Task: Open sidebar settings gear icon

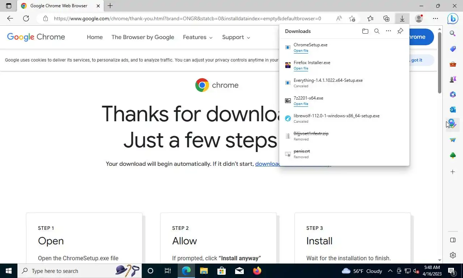Action: click(x=453, y=255)
